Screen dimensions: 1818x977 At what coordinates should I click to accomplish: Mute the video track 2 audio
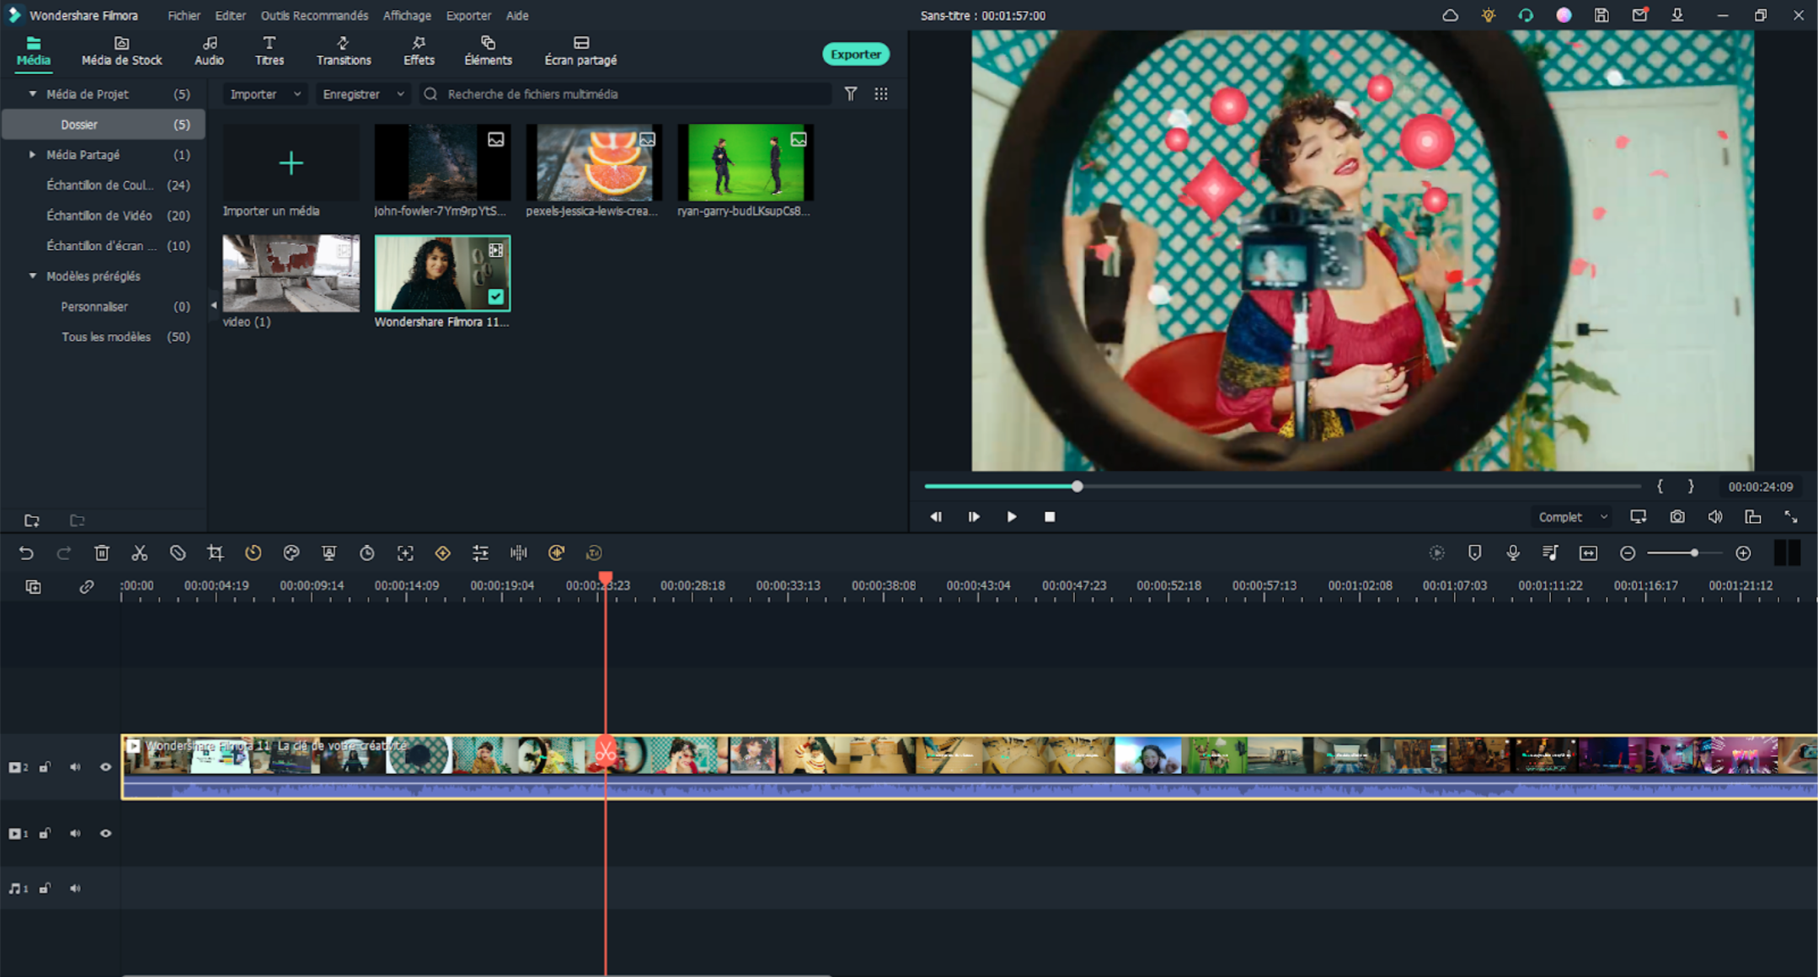(x=75, y=766)
